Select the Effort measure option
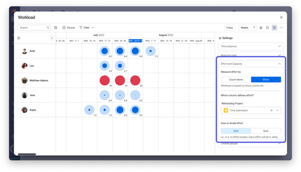301x172 pixels. 266,80
